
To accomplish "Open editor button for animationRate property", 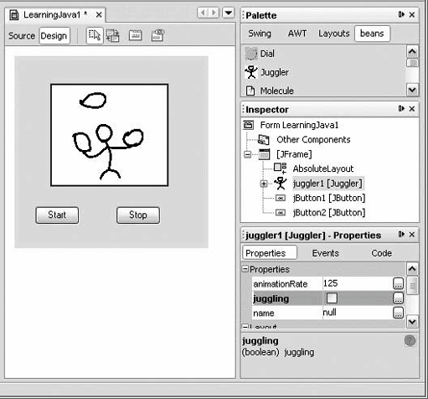I will (x=398, y=283).
